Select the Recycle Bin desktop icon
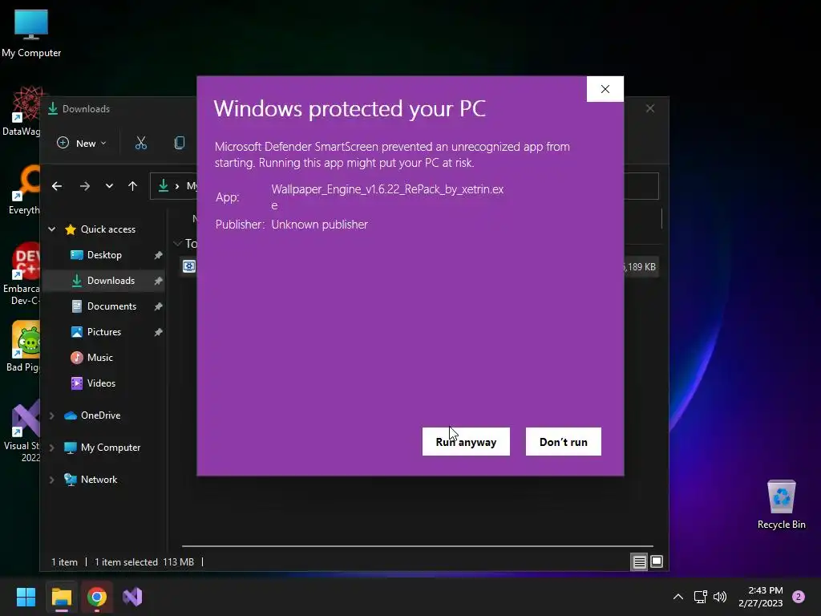 pyautogui.click(x=781, y=504)
